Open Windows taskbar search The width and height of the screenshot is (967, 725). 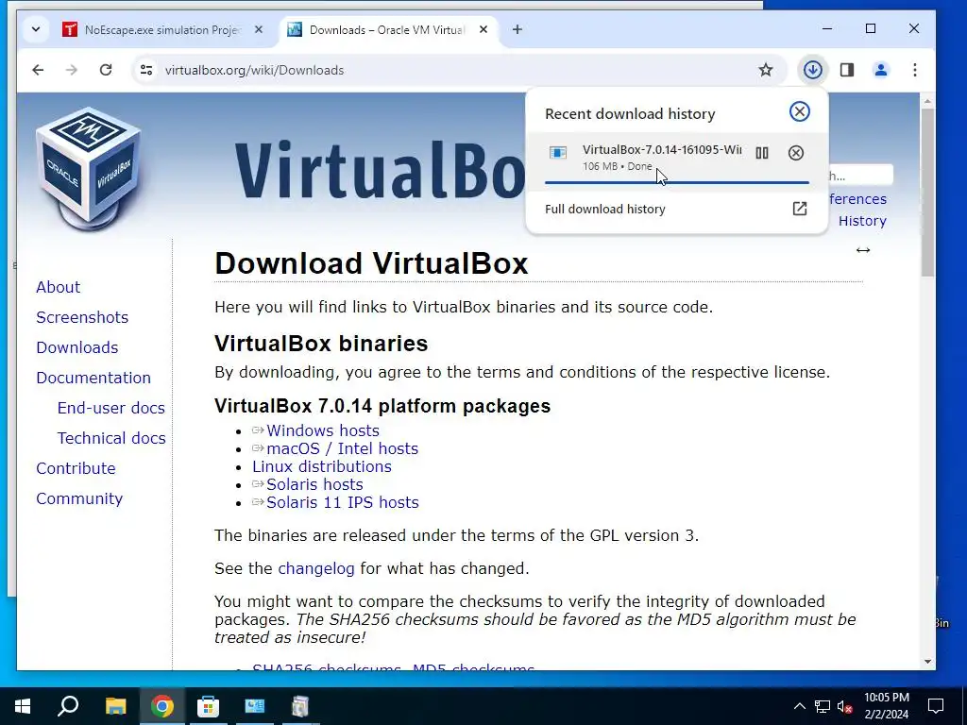point(68,706)
